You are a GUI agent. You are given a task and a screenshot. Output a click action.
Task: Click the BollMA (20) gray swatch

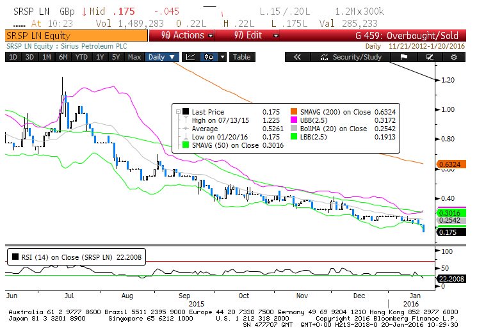click(x=293, y=128)
